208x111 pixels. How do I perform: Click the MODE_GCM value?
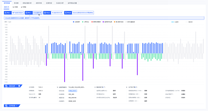coord(72,101)
